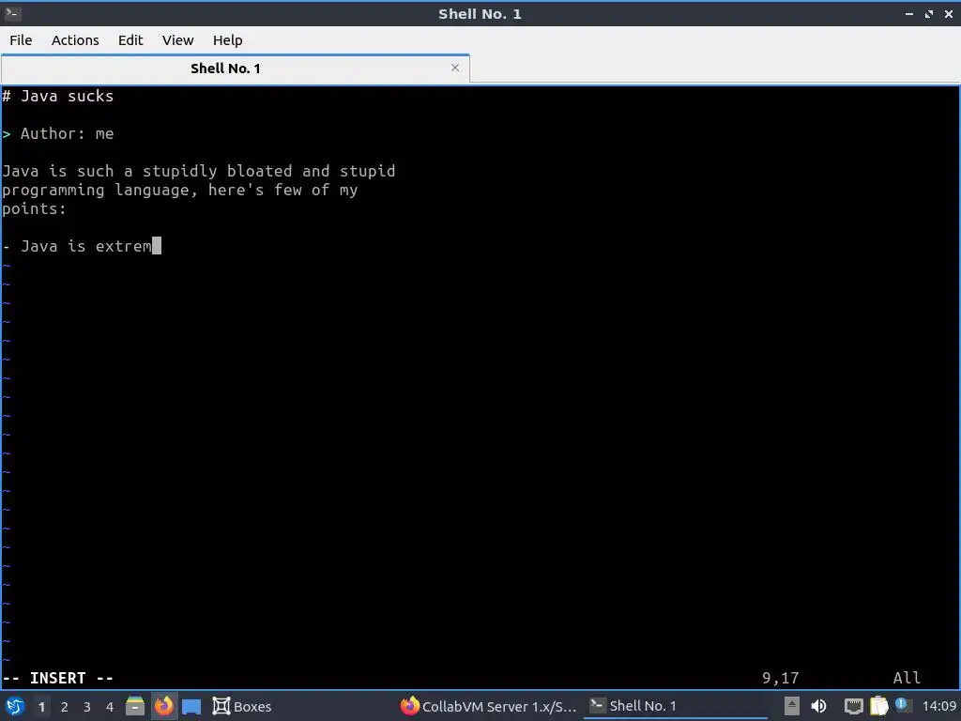
Task: Click the '-- INSERT --' mode indicator
Action: click(x=57, y=678)
